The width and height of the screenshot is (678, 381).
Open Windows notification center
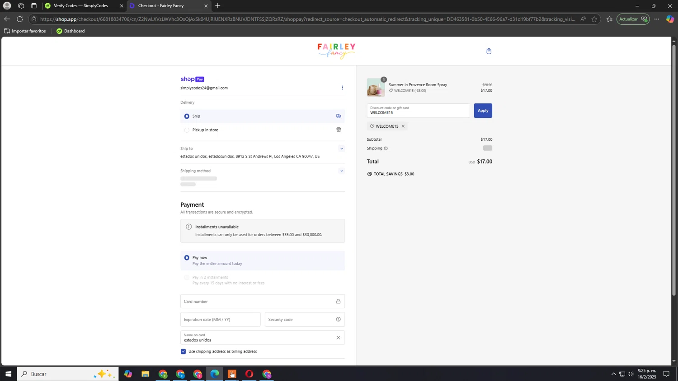click(666, 374)
